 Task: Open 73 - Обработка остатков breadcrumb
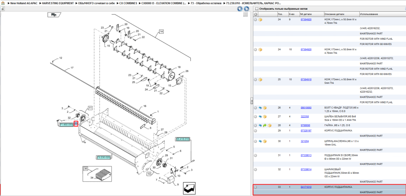[x=206, y=3]
